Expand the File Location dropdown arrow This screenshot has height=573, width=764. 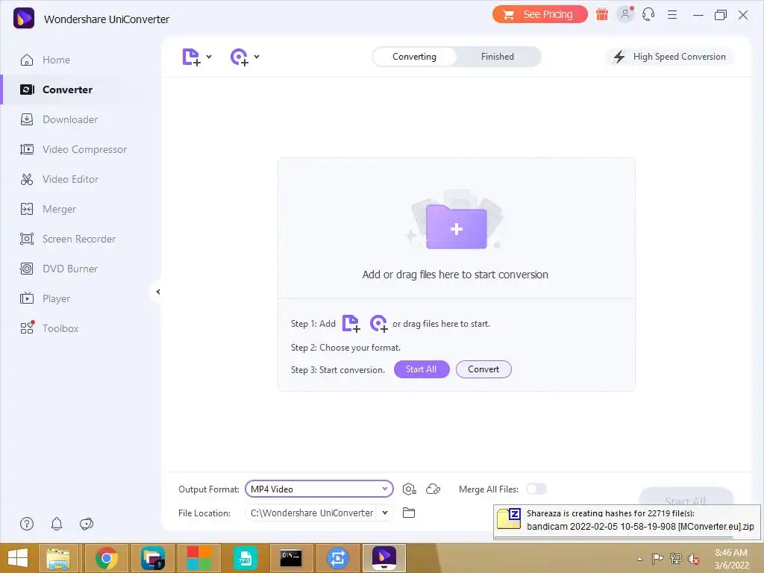tap(385, 513)
